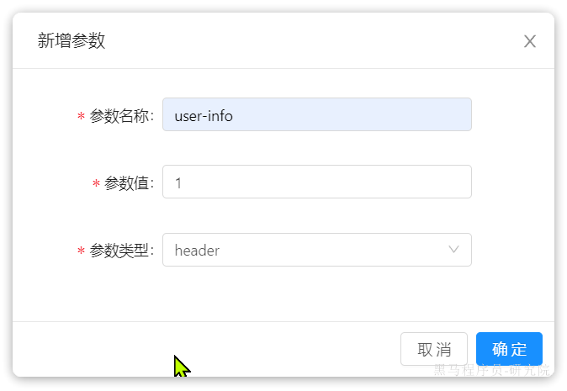Focus the 参数值 input field

click(317, 182)
